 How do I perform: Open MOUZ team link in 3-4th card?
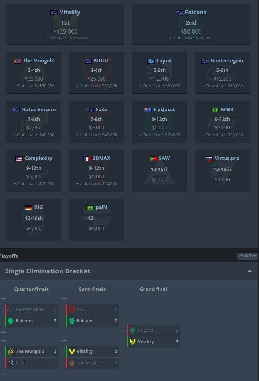pyautogui.click(x=102, y=61)
